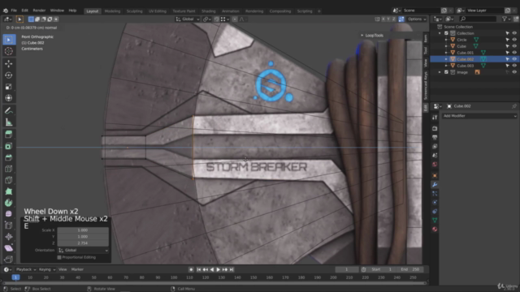Image resolution: width=520 pixels, height=292 pixels.
Task: Click the outliner search field
Action: point(478,19)
